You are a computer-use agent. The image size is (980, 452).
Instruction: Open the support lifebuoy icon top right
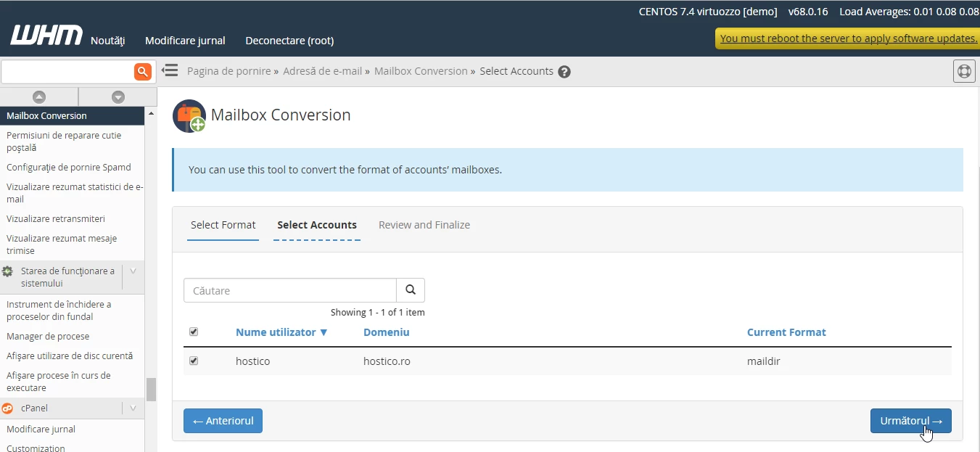coord(964,70)
